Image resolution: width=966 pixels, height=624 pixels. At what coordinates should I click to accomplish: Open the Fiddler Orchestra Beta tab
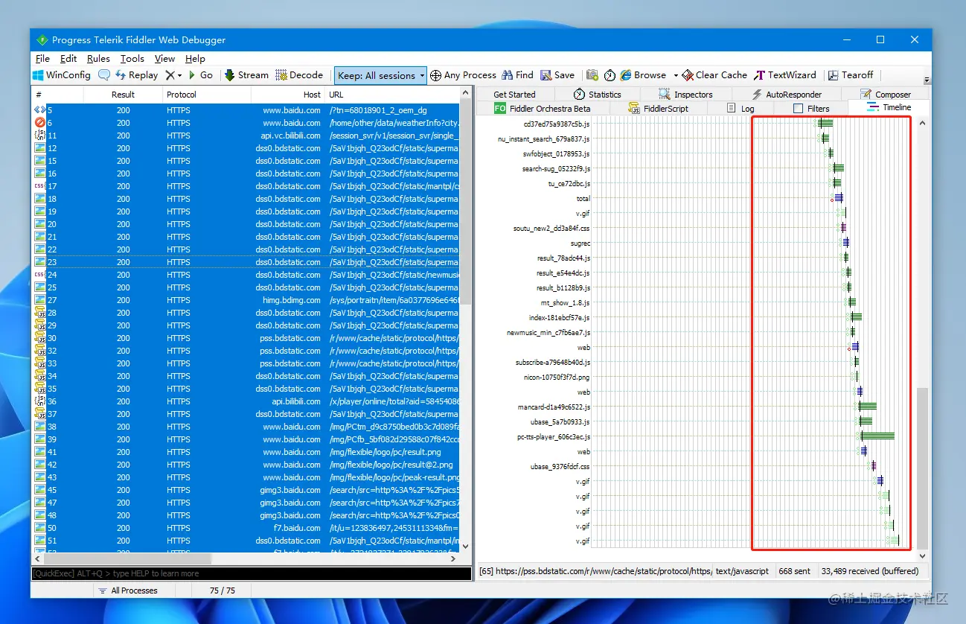(543, 109)
